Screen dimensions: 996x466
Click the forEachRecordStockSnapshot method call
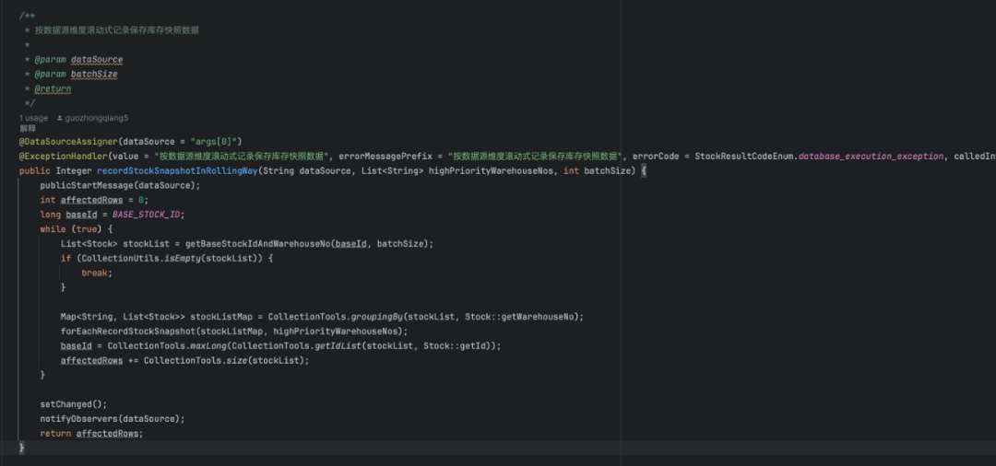coord(127,331)
